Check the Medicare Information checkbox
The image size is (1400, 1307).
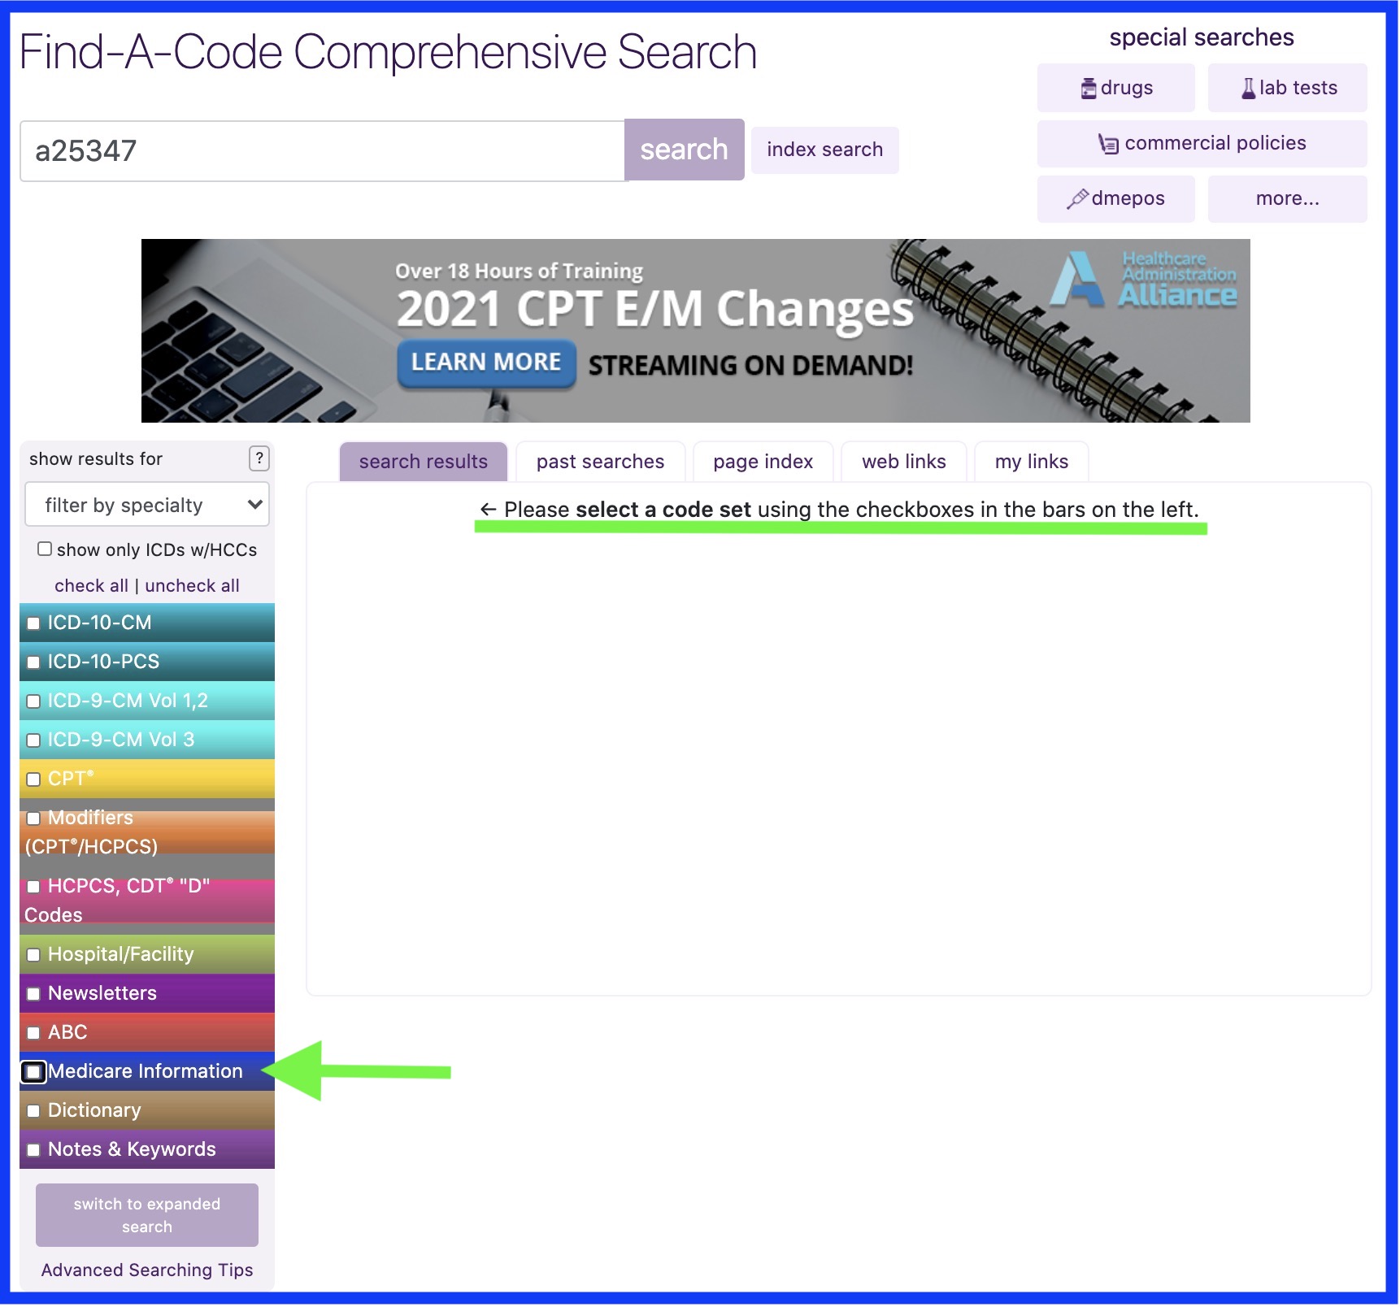33,1072
